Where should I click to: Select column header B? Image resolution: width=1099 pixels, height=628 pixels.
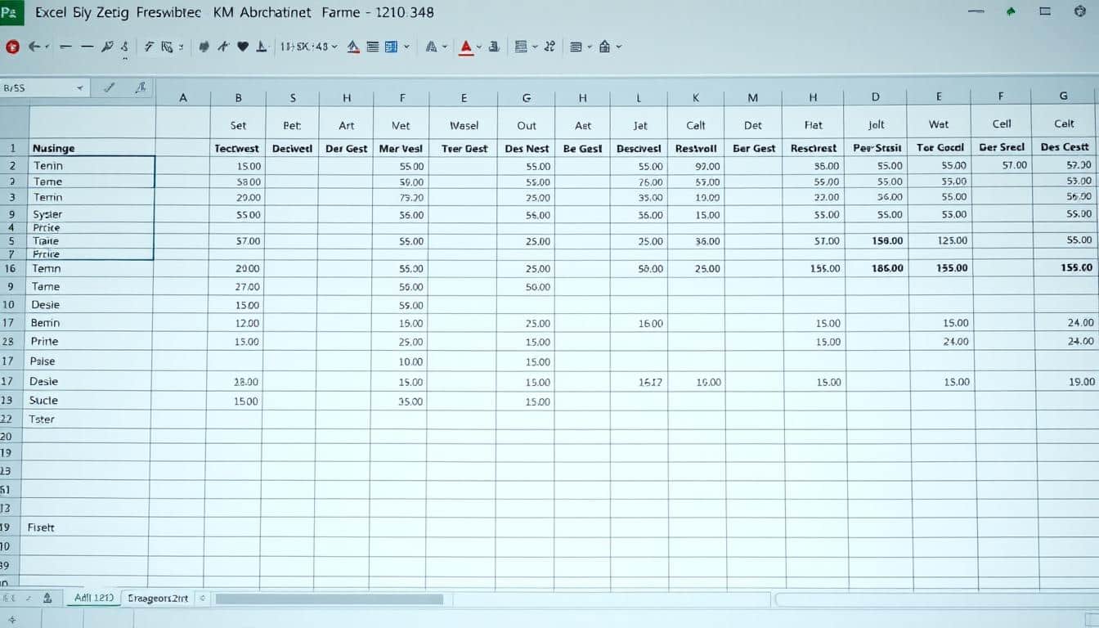click(239, 97)
